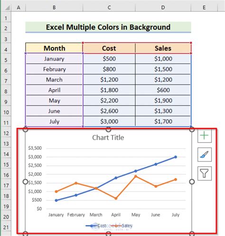Click the chart's top-left corner handle
225x236 pixels.
tap(26, 129)
